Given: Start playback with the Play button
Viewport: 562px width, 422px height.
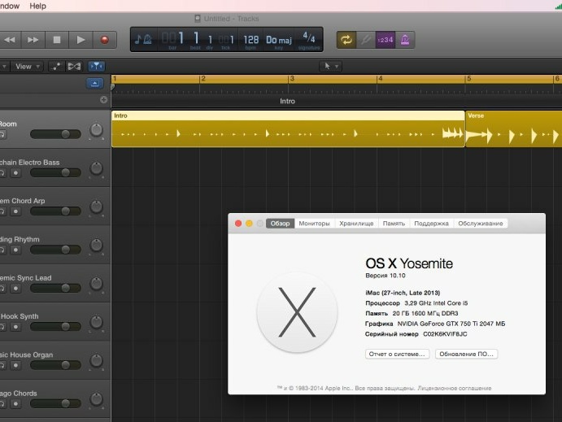Looking at the screenshot, I should 81,40.
